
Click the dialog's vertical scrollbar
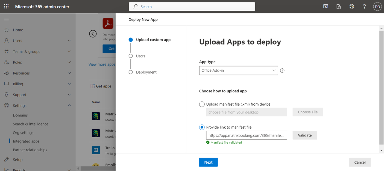tap(382, 88)
